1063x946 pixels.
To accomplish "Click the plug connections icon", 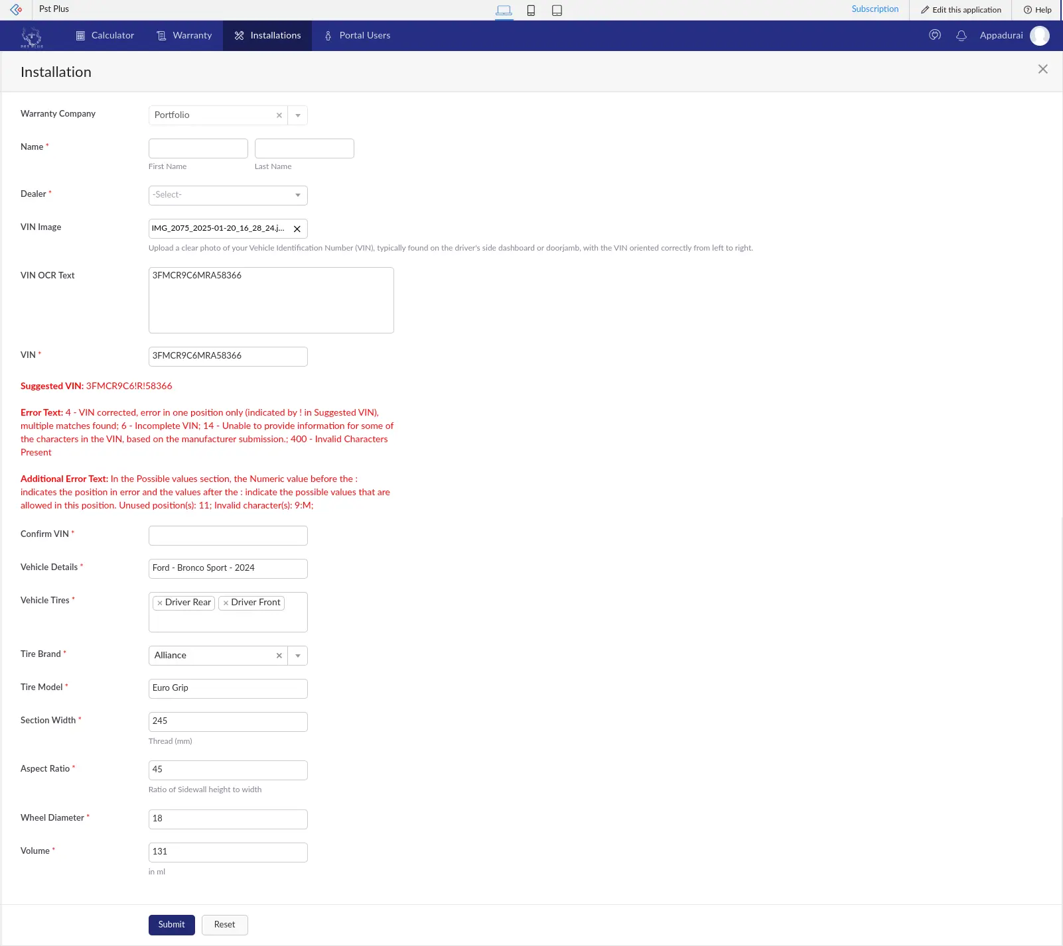I will coord(934,35).
